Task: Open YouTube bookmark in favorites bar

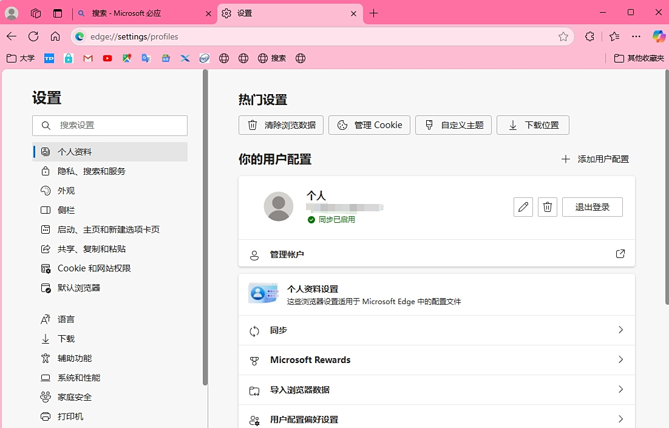Action: click(107, 58)
